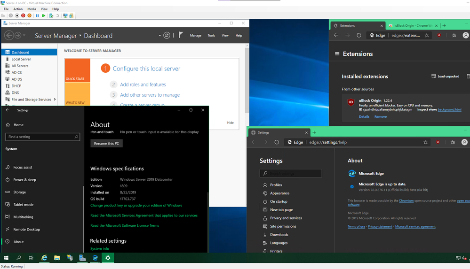Open the VM Connection Media menu
Screen dimensions: 470x269
click(x=32, y=9)
